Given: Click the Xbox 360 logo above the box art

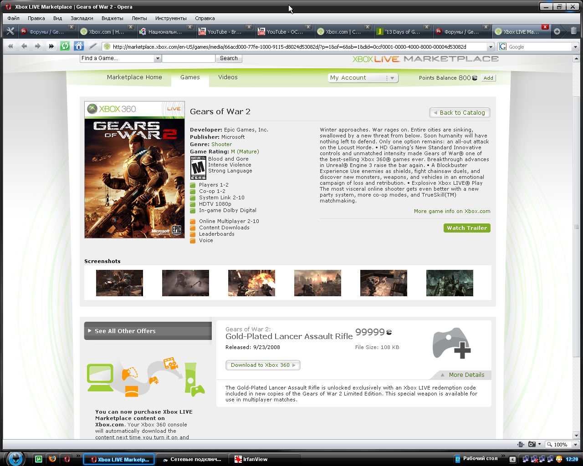Looking at the screenshot, I should pos(112,109).
